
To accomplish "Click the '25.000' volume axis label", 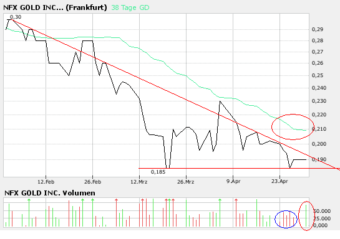I will click(x=322, y=218).
